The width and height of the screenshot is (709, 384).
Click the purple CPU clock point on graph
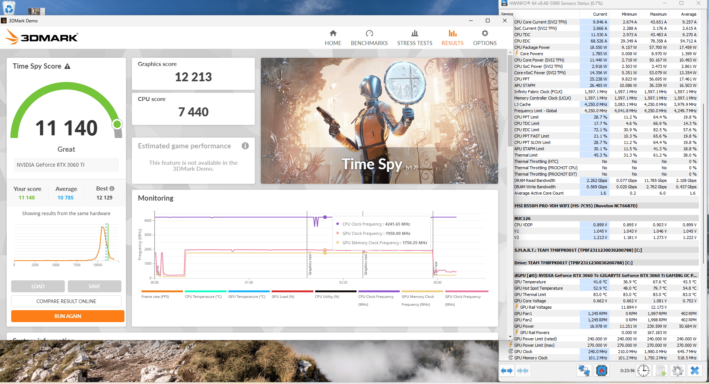(x=325, y=217)
